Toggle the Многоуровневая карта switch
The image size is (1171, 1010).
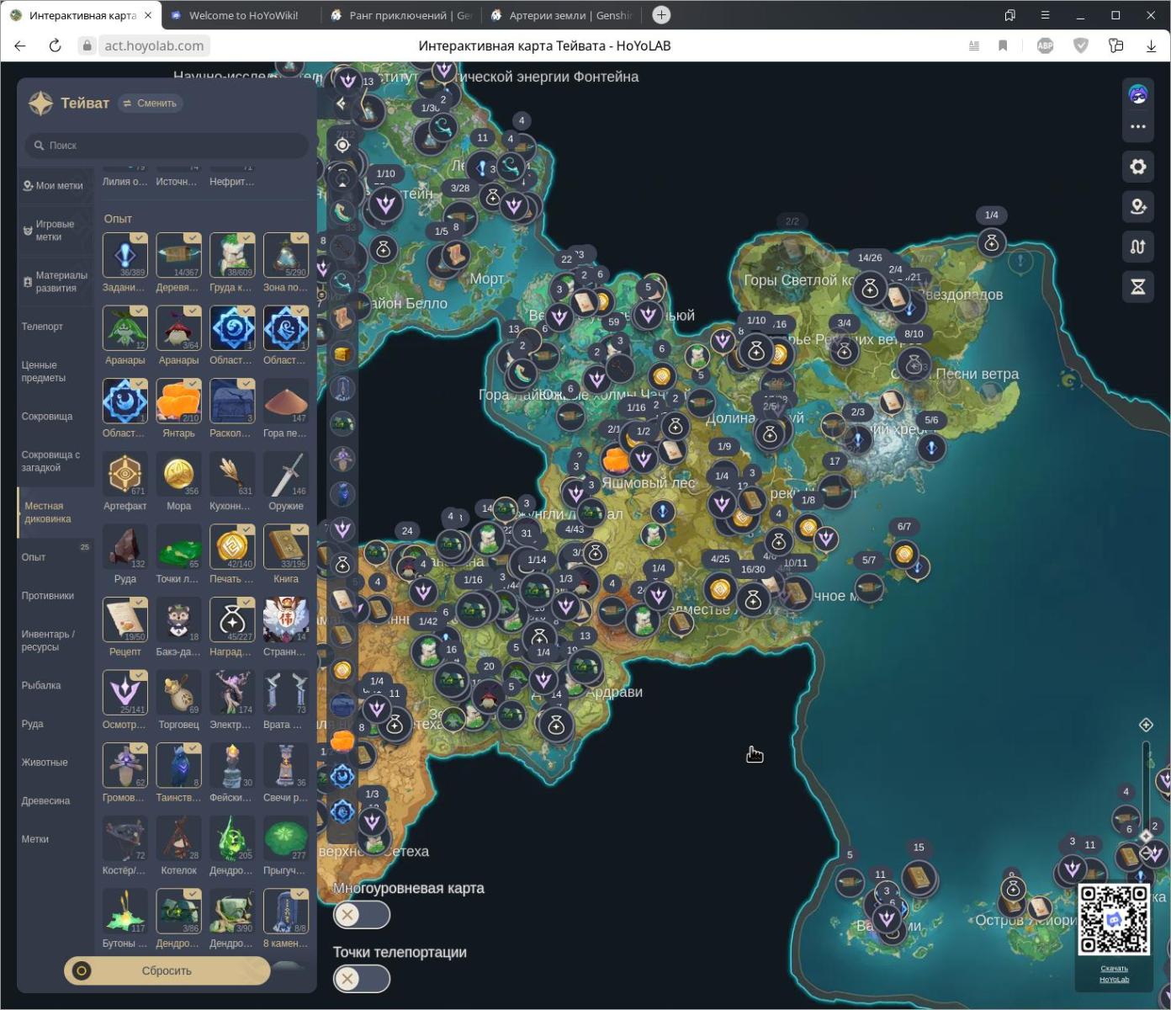[x=362, y=914]
